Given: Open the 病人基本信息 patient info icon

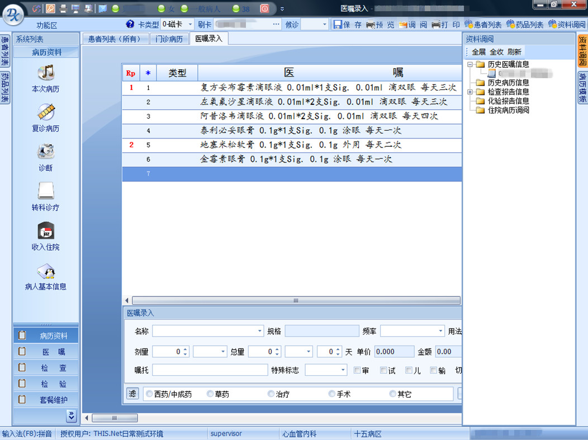Looking at the screenshot, I should click(45, 271).
